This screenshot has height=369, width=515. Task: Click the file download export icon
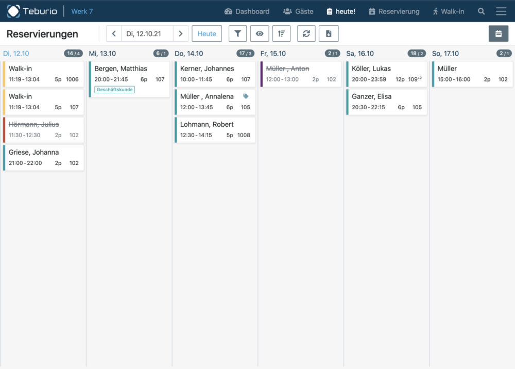[x=328, y=34]
